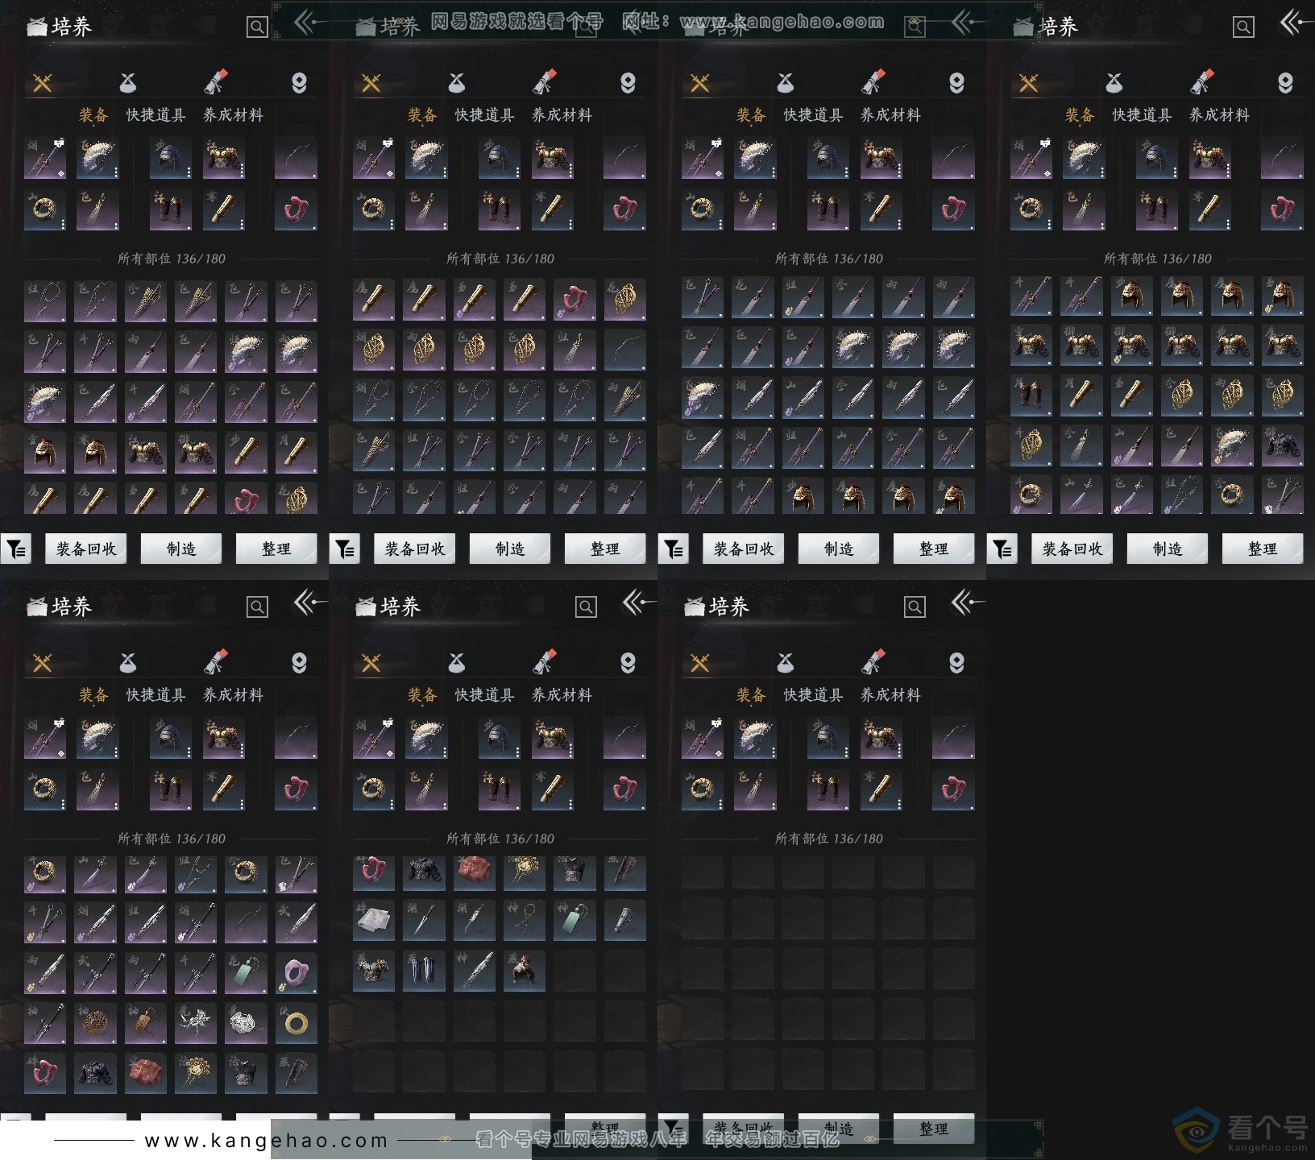The height and width of the screenshot is (1160, 1315).
Task: Select crossed-swords category in third top panel
Action: point(700,83)
